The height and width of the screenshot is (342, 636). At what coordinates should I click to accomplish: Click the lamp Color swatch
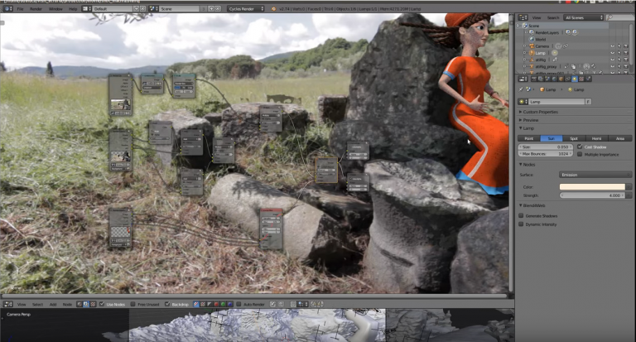[592, 186]
